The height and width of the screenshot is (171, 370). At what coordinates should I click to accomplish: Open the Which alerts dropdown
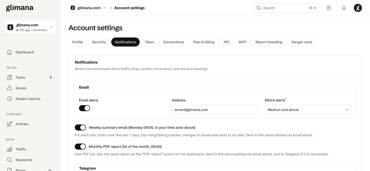pyautogui.click(x=308, y=110)
